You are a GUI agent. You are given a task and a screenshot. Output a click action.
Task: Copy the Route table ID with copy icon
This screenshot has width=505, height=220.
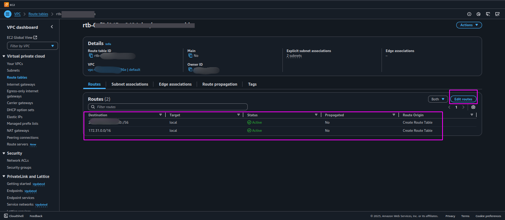click(91, 56)
